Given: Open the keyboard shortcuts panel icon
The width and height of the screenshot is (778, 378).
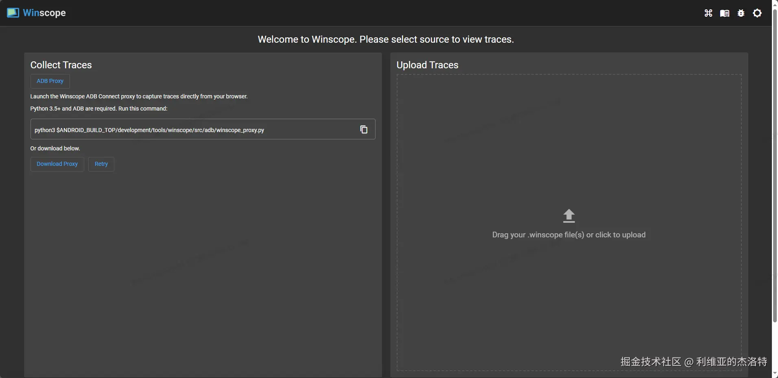Looking at the screenshot, I should pyautogui.click(x=708, y=13).
